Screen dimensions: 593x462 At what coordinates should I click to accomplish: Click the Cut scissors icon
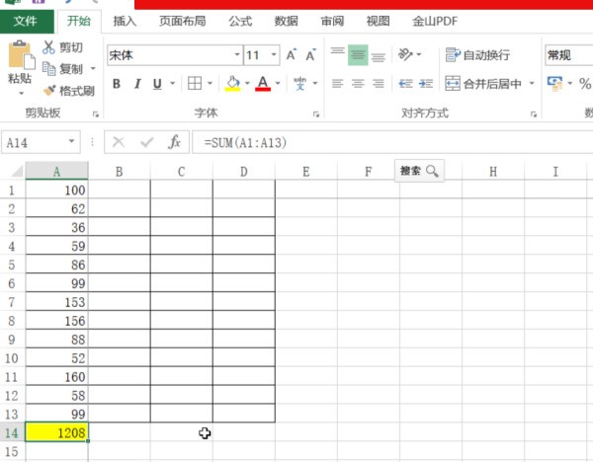tap(48, 47)
